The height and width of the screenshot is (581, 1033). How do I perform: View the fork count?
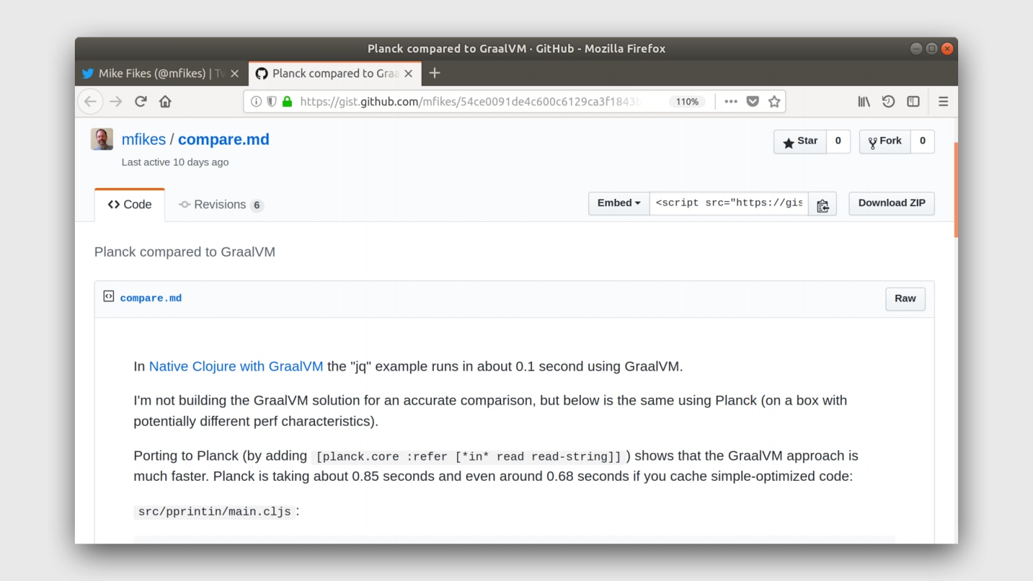923,141
